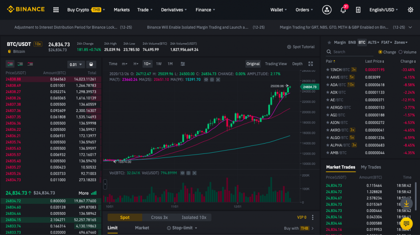The height and width of the screenshot is (235, 420).
Task: Open the settings gear icon
Action: [410, 10]
